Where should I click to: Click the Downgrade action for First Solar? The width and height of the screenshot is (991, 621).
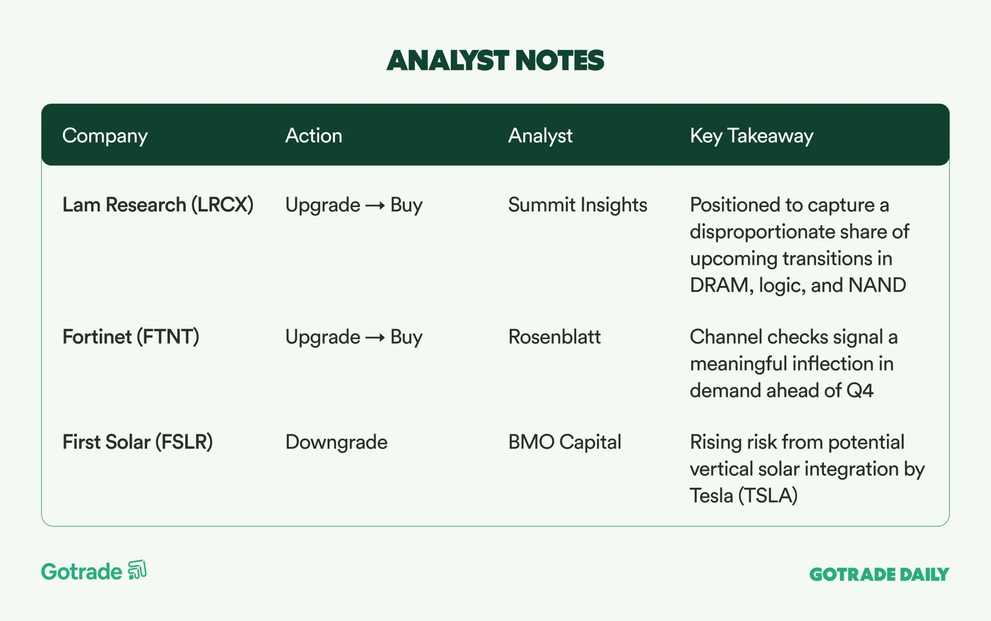click(x=336, y=442)
